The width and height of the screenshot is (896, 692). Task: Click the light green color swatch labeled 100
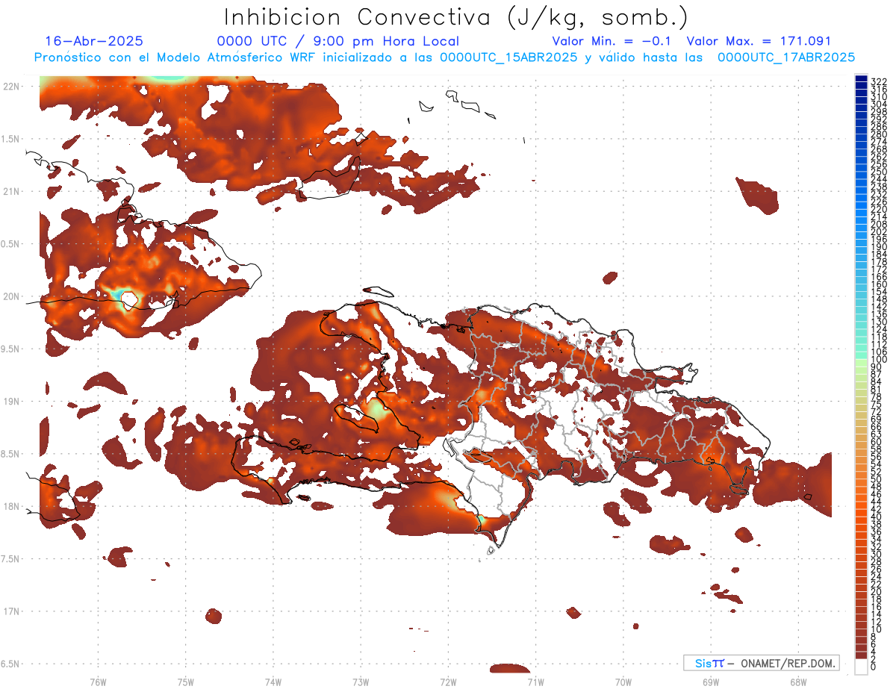[861, 361]
